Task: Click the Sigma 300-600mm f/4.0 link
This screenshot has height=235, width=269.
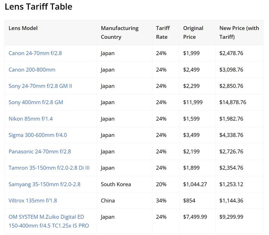Action: (x=38, y=135)
